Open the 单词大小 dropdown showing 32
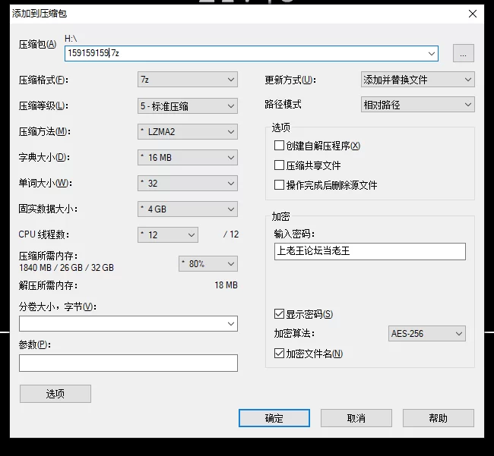Image resolution: width=494 pixels, height=456 pixels. [x=188, y=184]
